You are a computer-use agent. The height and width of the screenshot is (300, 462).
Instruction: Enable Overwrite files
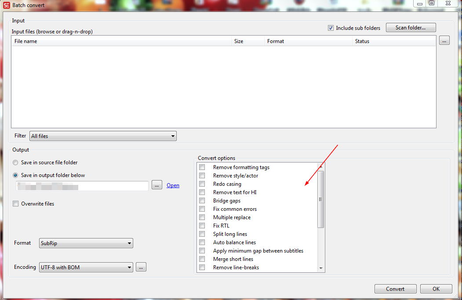pos(15,203)
